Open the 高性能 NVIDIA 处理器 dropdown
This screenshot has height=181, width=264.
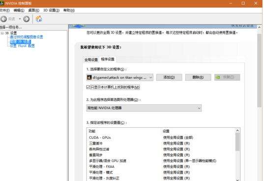[144, 108]
